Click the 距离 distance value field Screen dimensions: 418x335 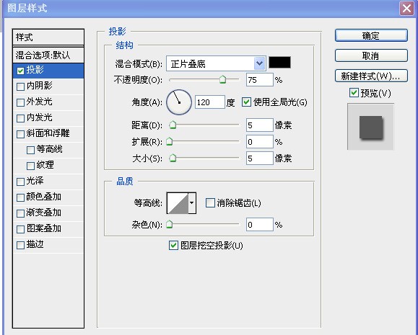pos(260,125)
